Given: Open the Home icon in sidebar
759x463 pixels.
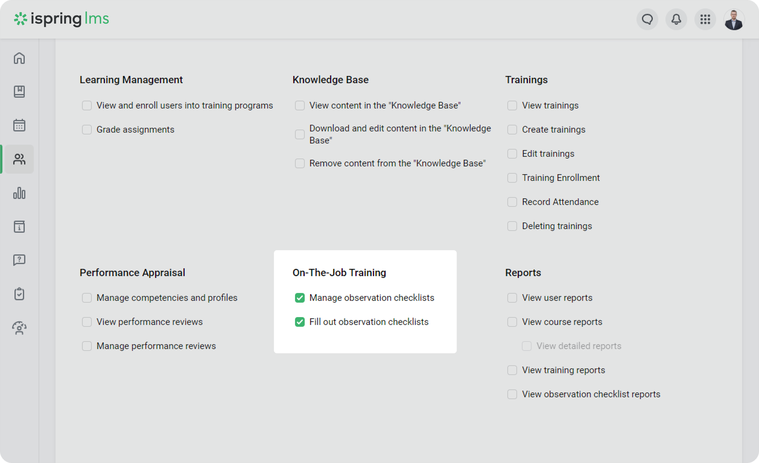Looking at the screenshot, I should (x=19, y=58).
